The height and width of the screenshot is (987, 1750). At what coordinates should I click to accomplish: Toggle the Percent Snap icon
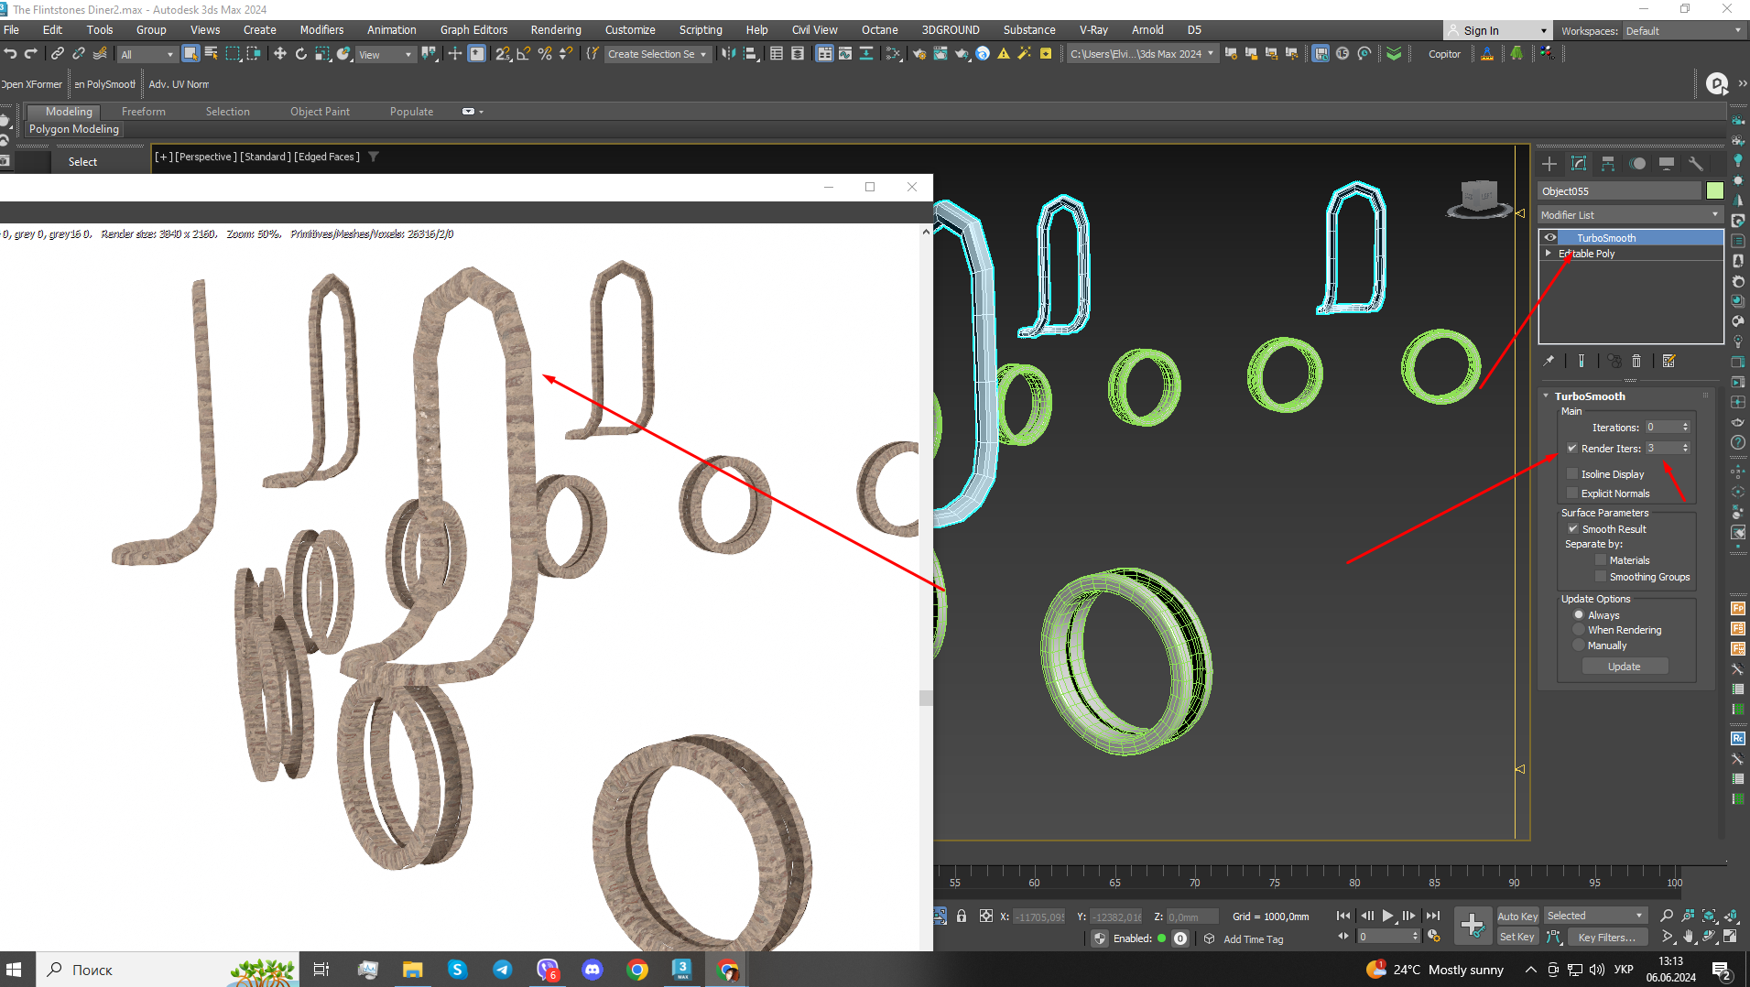545,54
